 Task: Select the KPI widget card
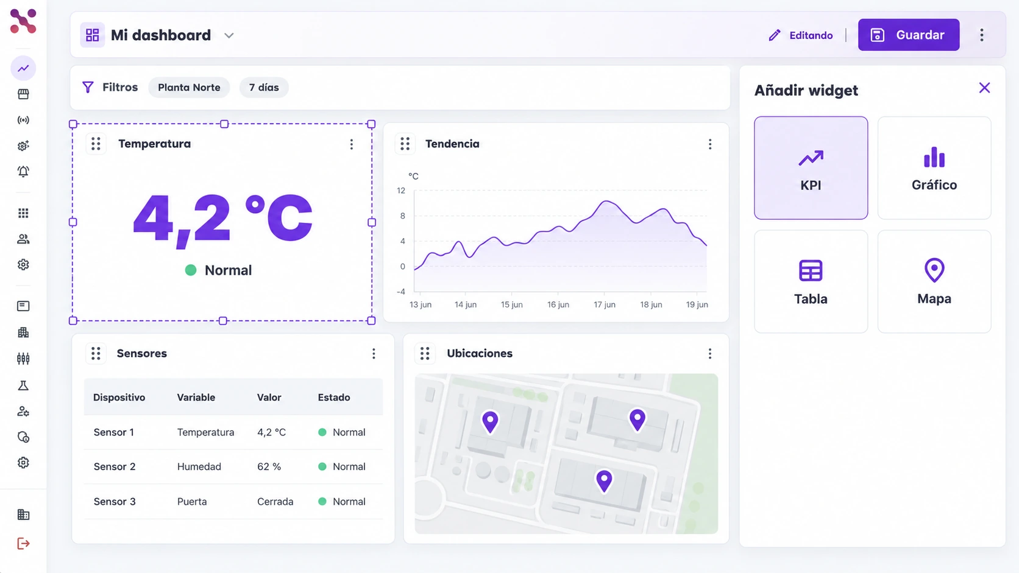point(811,168)
